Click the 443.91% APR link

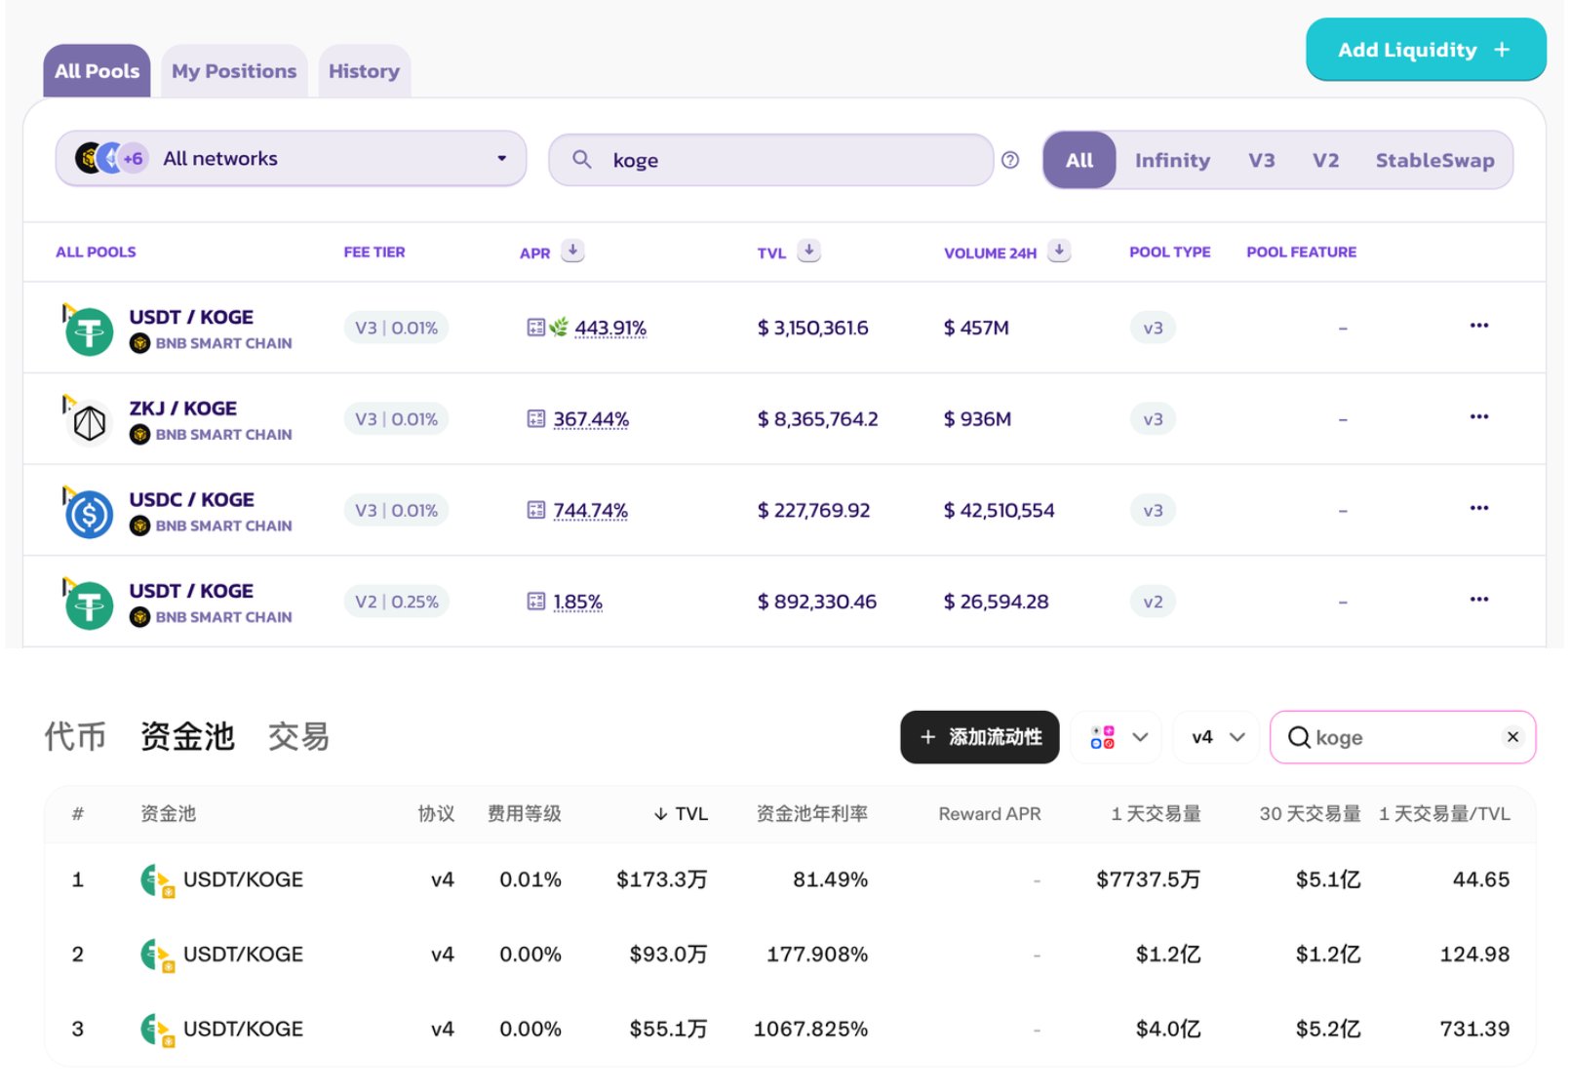[x=610, y=328]
